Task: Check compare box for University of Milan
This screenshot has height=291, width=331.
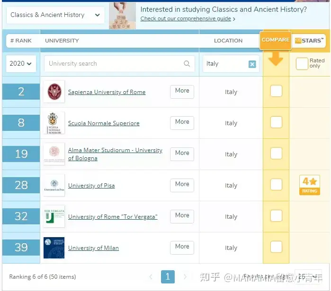Action: (276, 247)
